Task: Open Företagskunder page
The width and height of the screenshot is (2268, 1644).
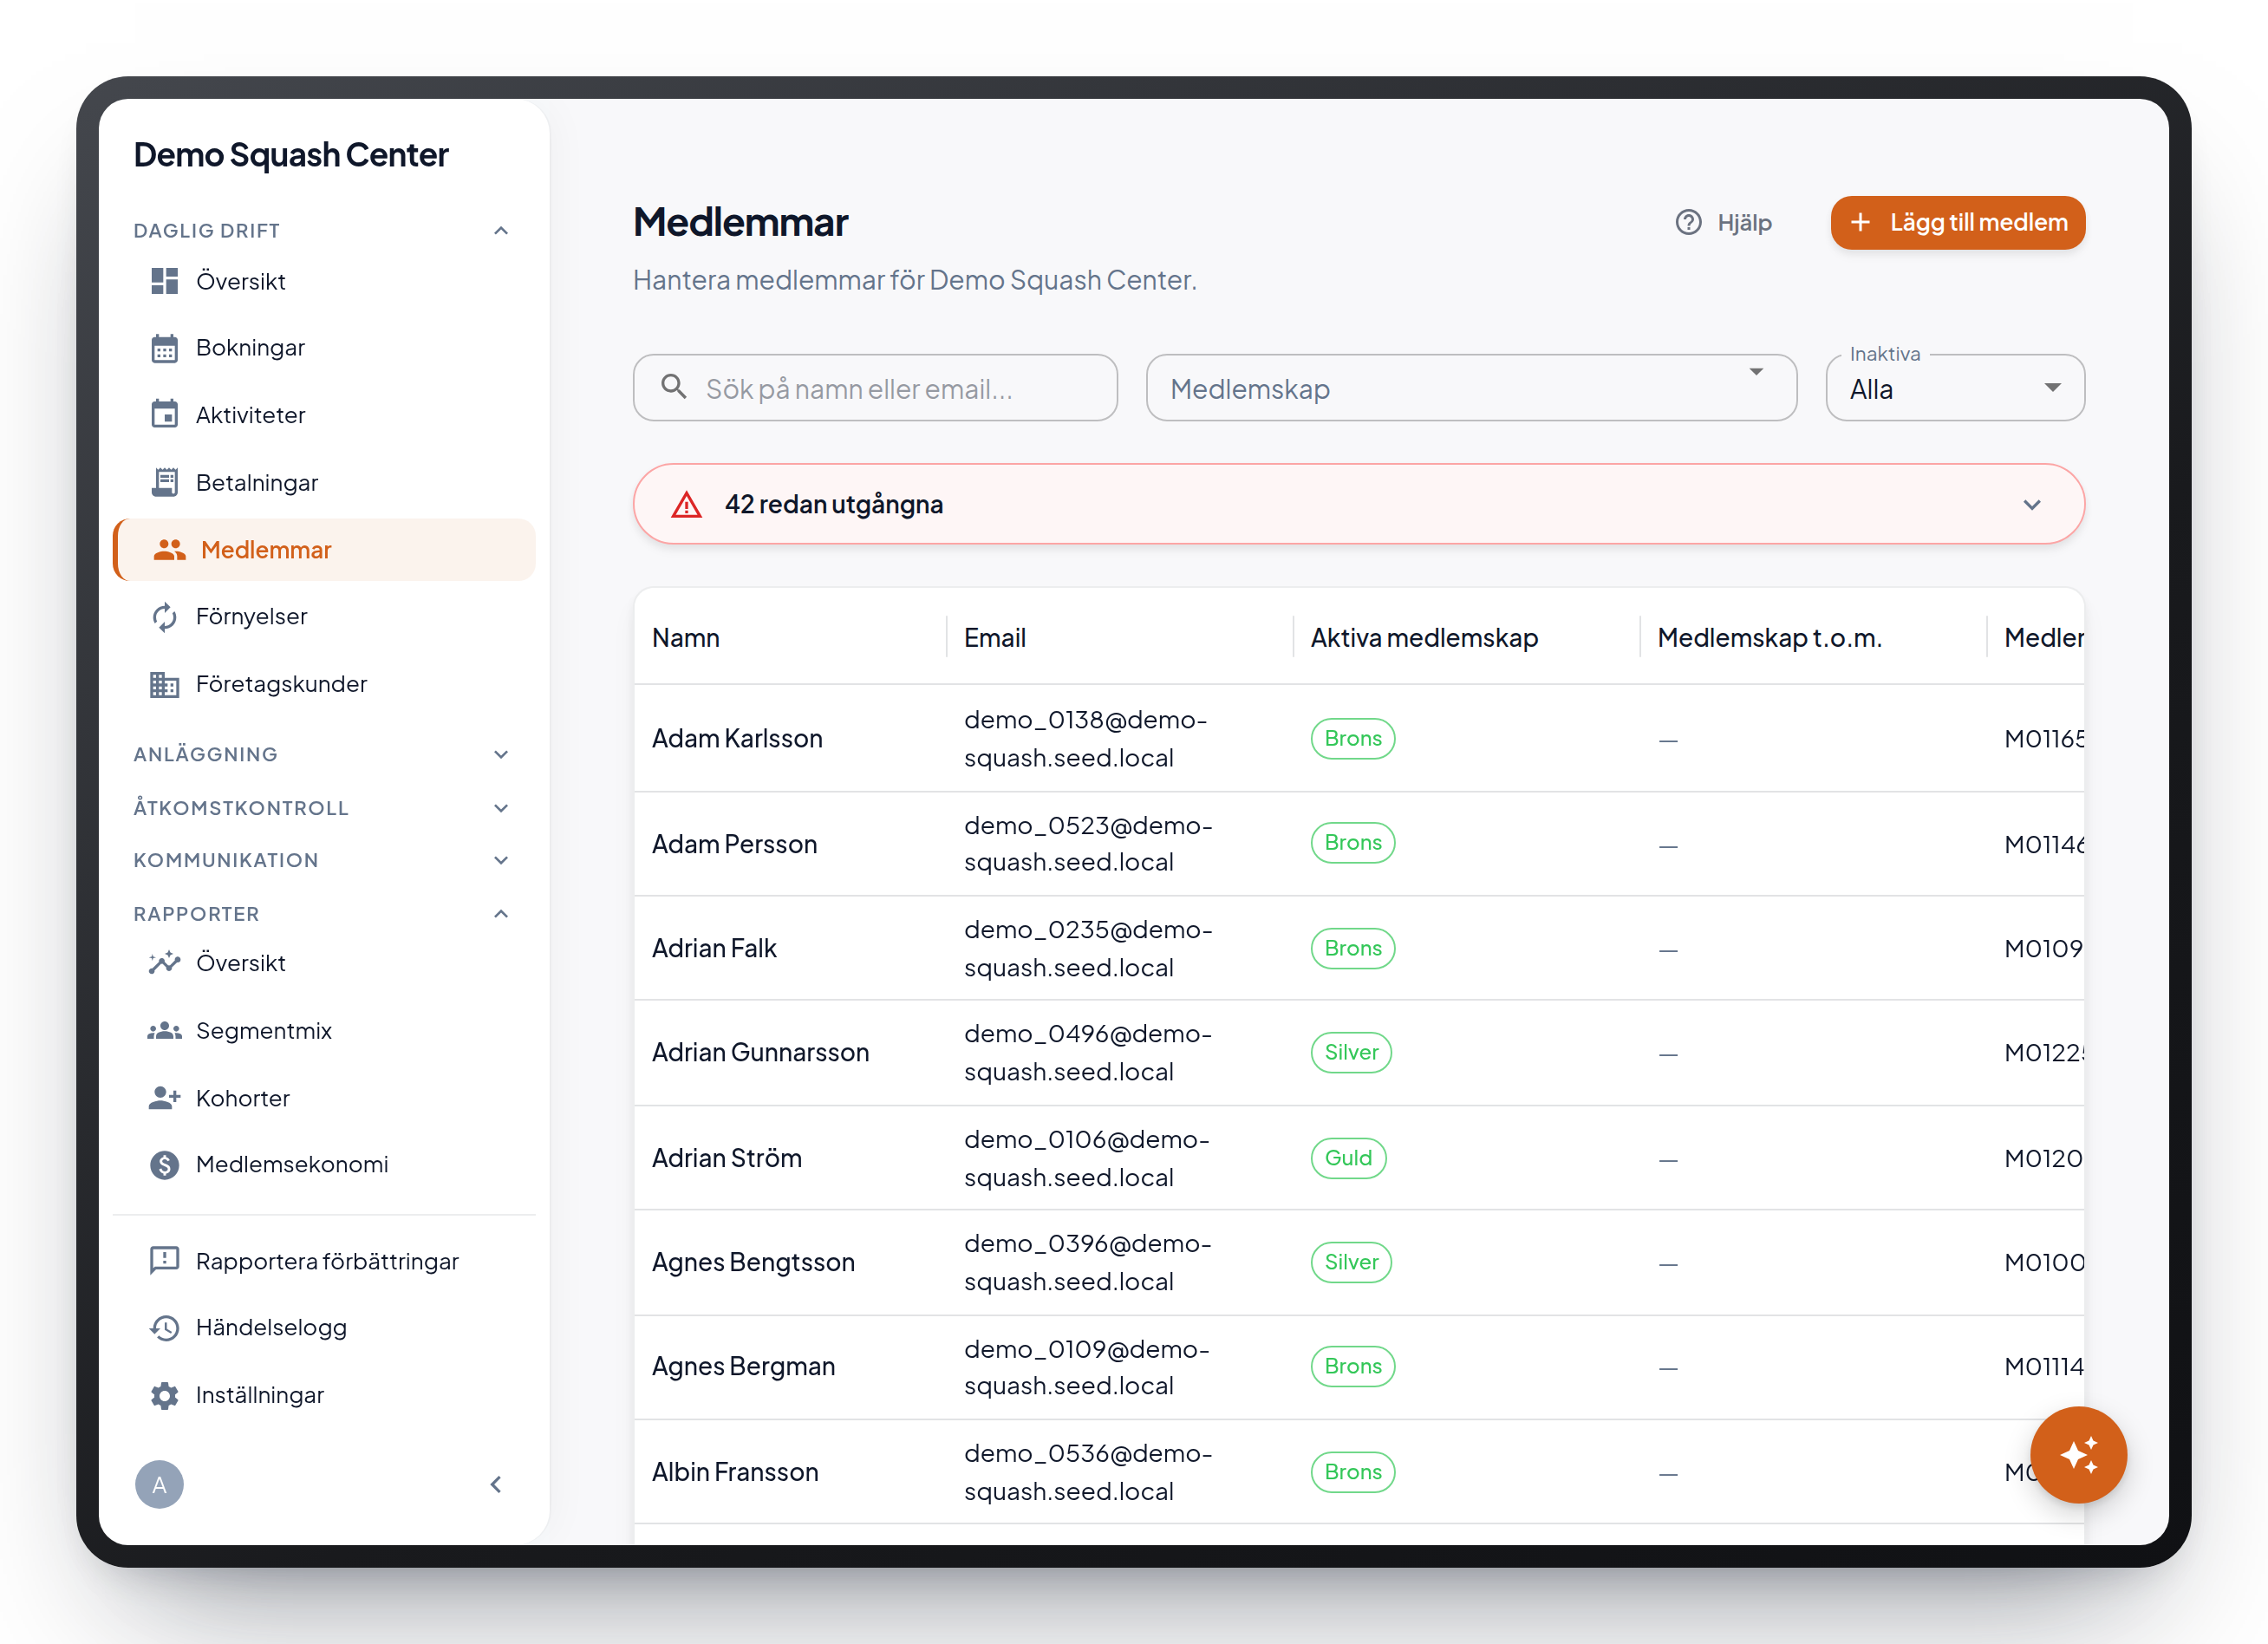Action: 324,684
